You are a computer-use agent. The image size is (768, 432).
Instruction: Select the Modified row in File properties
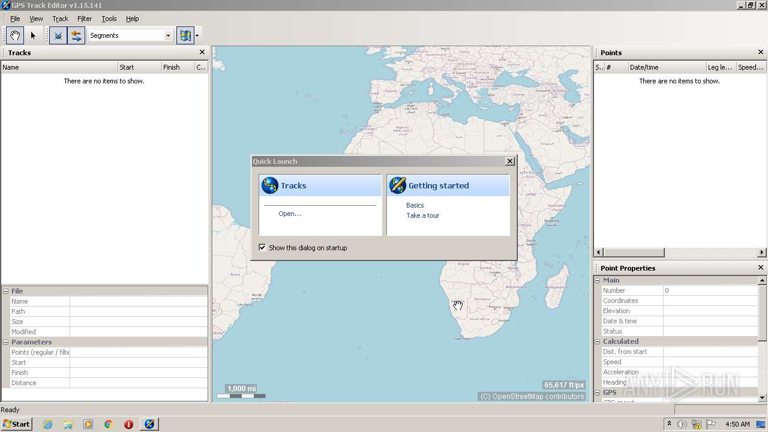coord(109,332)
